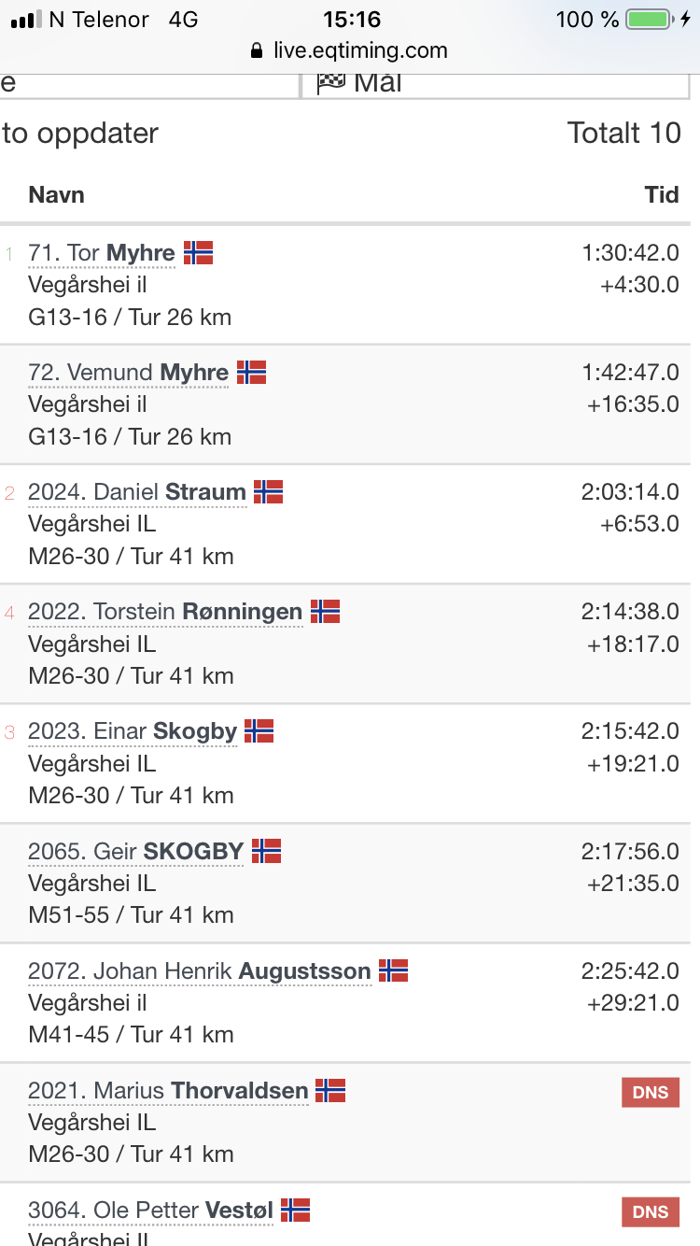700x1246 pixels.
Task: Tap the flag beside Einar Skogby
Action: [259, 731]
